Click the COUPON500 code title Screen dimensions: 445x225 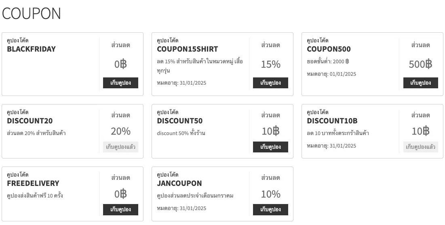pos(329,49)
